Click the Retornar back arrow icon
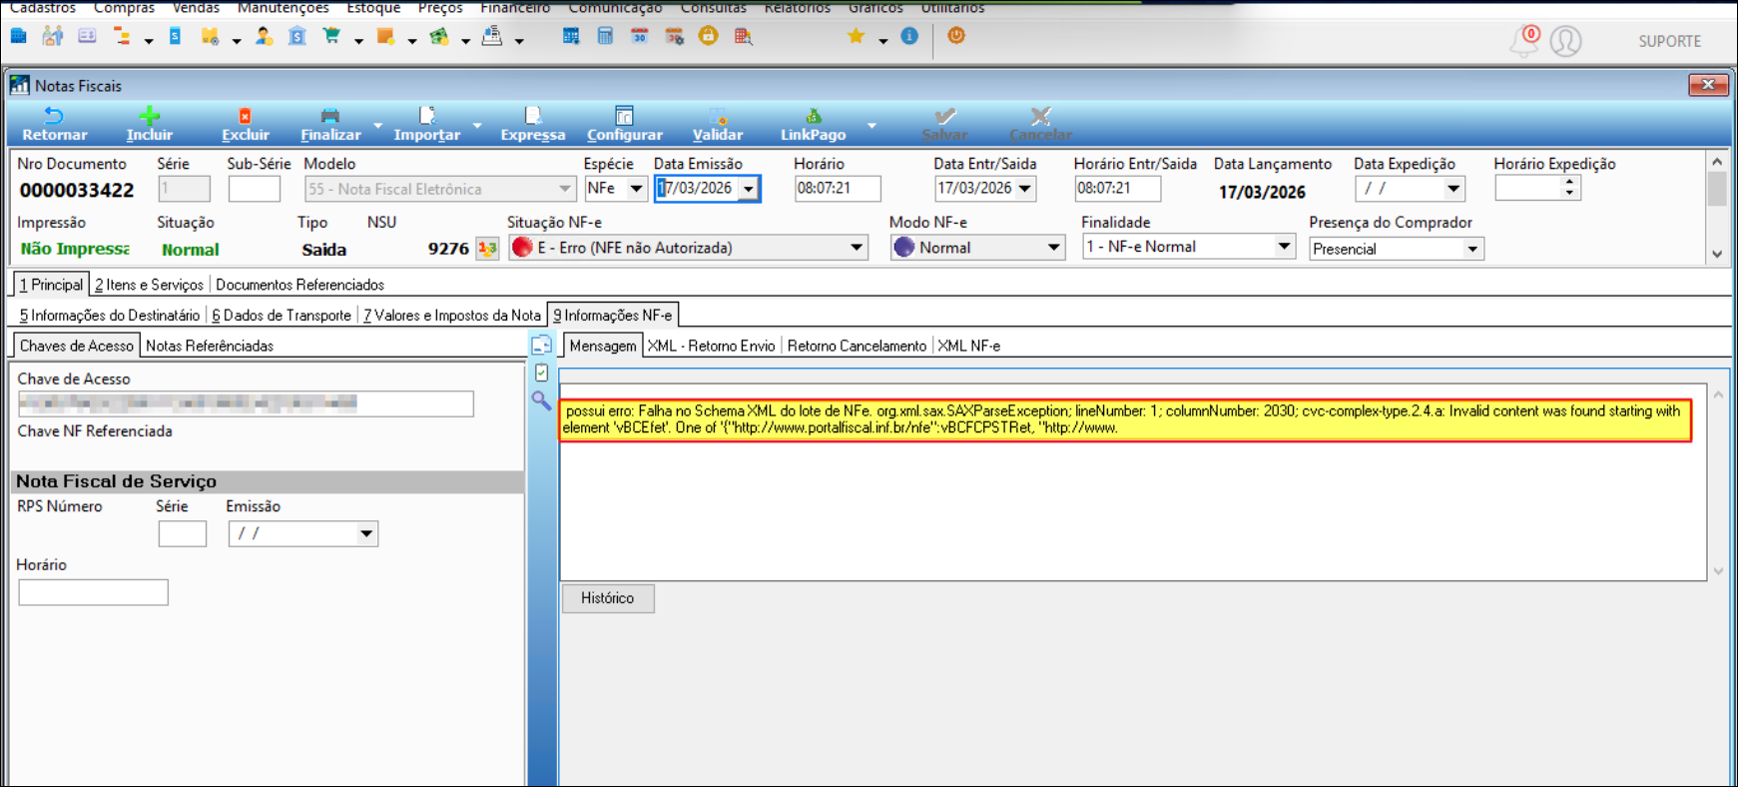The image size is (1738, 787). [x=54, y=117]
